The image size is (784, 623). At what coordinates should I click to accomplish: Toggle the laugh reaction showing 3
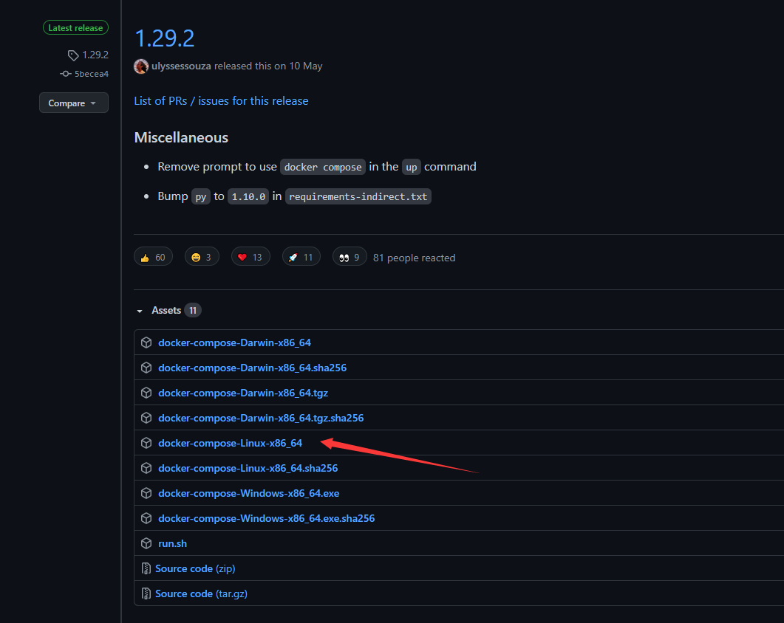point(202,257)
